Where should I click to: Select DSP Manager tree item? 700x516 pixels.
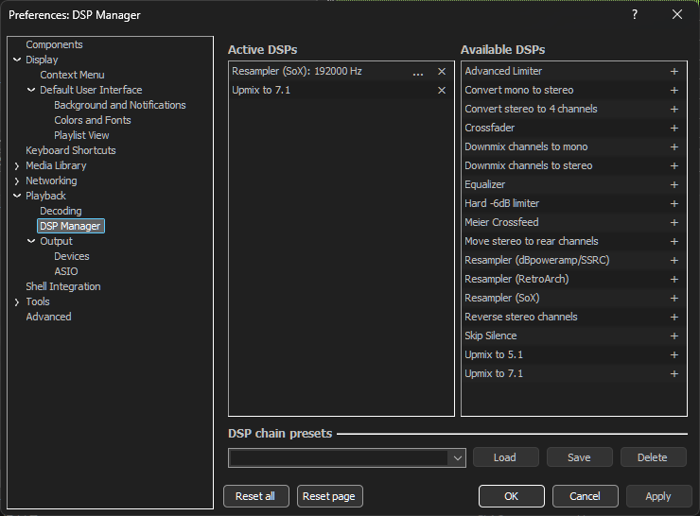coord(71,226)
